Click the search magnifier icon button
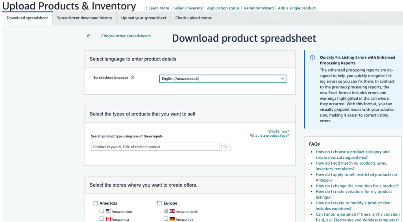The height and width of the screenshot is (222, 403). [225, 147]
